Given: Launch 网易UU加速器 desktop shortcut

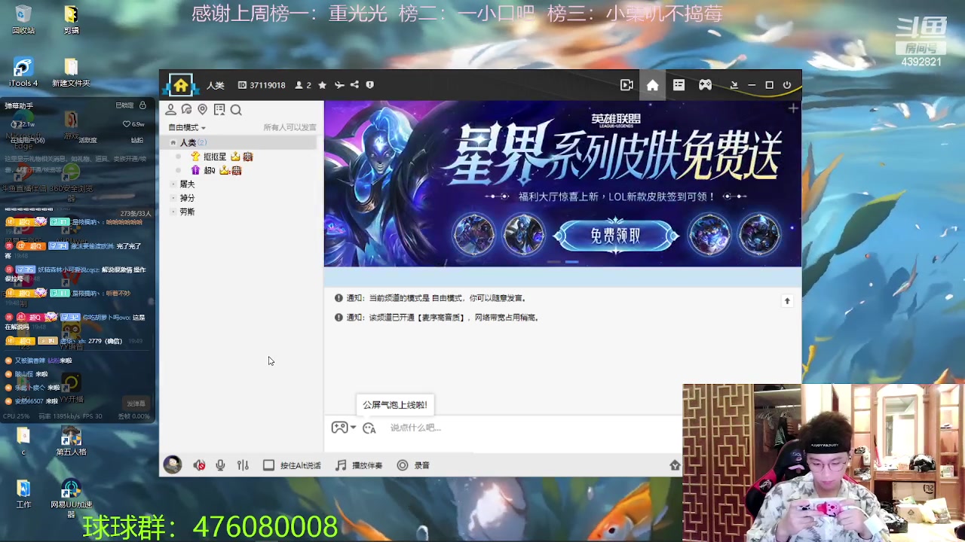Looking at the screenshot, I should (x=71, y=498).
